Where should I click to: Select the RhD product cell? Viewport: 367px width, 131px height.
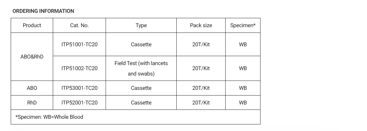[32, 103]
